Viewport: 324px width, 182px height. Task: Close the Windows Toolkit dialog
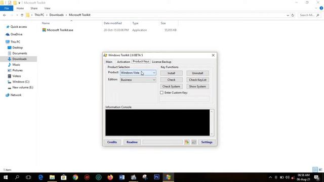click(x=213, y=55)
